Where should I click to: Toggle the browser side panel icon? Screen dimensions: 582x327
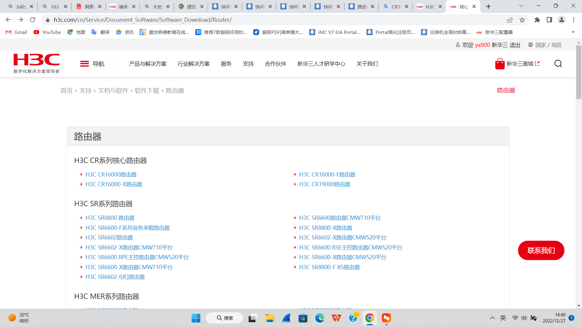[x=549, y=20]
